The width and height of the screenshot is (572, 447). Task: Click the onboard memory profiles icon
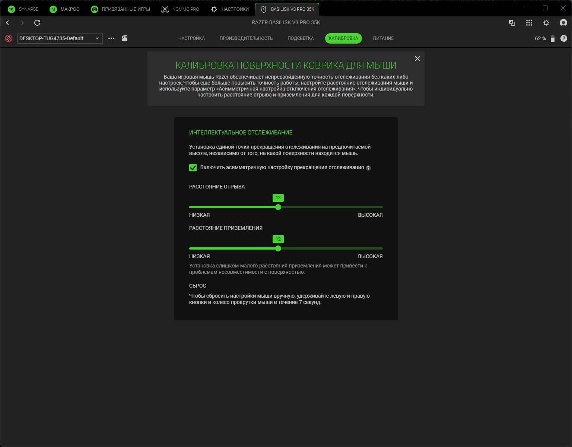pos(125,38)
